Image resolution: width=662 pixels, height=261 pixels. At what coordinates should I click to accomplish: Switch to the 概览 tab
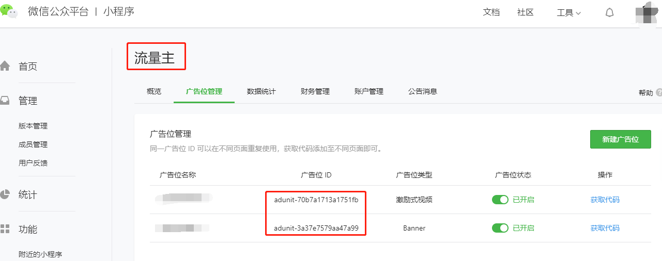[154, 91]
